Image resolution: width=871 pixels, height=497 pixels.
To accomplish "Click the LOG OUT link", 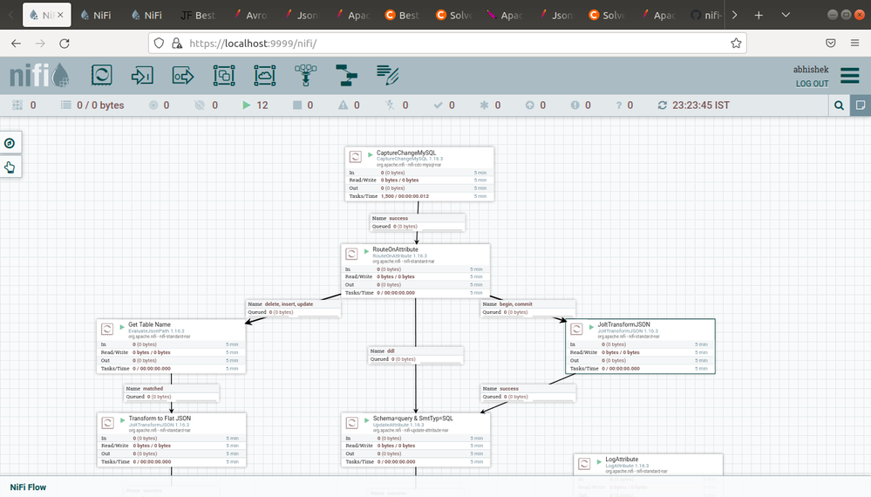I will pyautogui.click(x=812, y=84).
